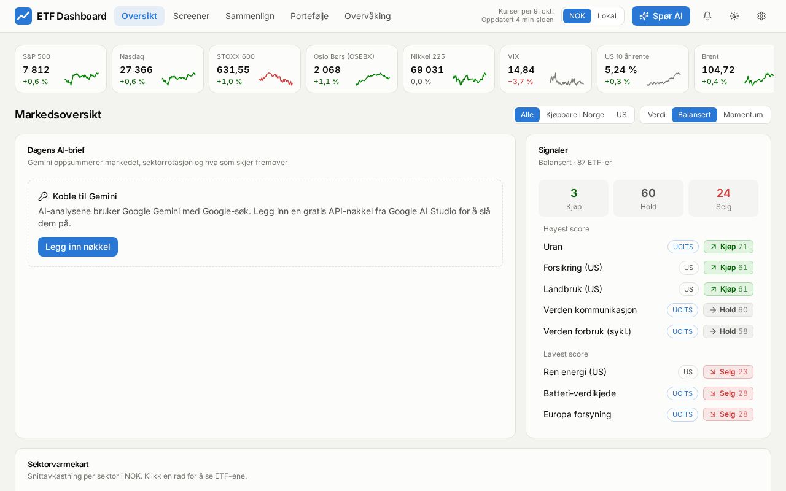
Task: Click the Sektorvarmekart heading
Action: (x=58, y=464)
